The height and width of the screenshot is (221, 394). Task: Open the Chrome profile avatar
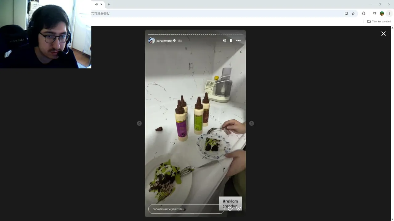pyautogui.click(x=382, y=14)
